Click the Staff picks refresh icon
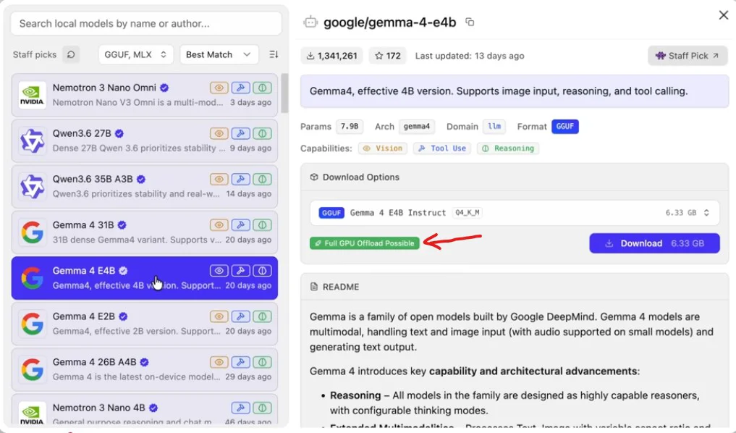Screen dimensions: 736x433 click(71, 54)
